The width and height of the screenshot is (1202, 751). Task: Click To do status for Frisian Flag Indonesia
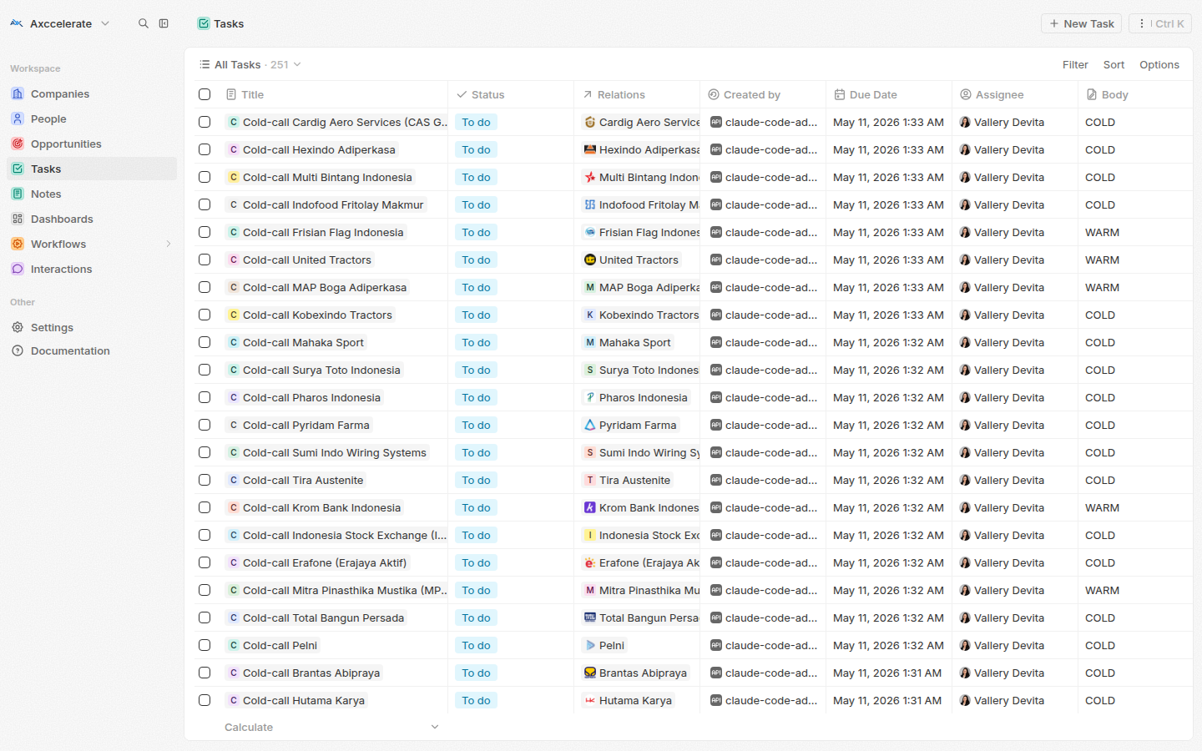[x=477, y=232]
